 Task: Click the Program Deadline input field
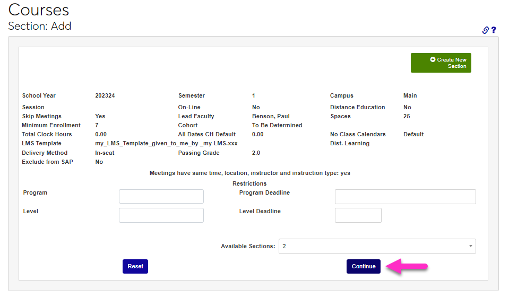pyautogui.click(x=406, y=197)
